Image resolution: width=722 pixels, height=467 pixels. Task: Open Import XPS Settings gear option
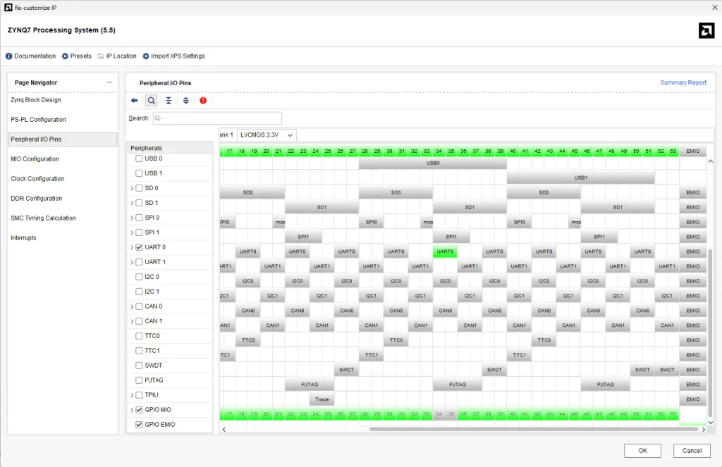(173, 56)
